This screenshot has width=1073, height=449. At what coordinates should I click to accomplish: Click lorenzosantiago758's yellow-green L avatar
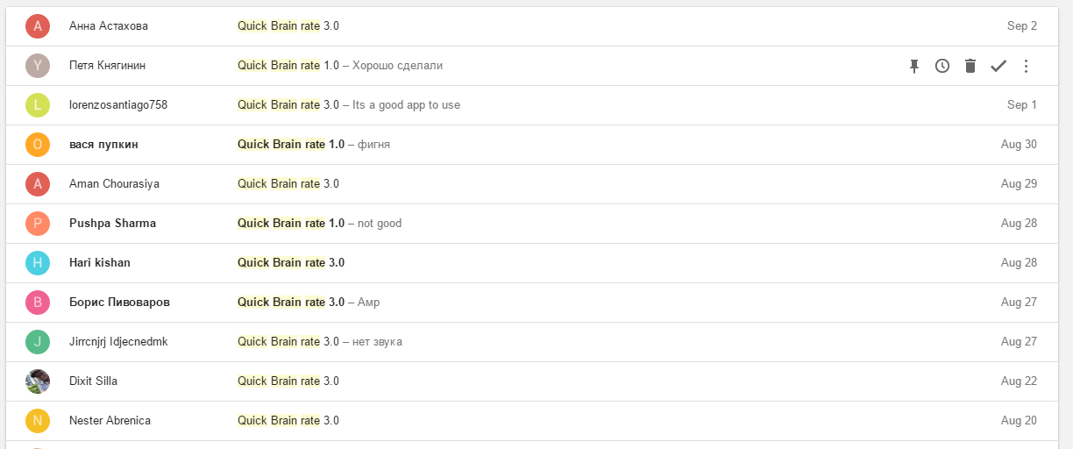[x=38, y=105]
